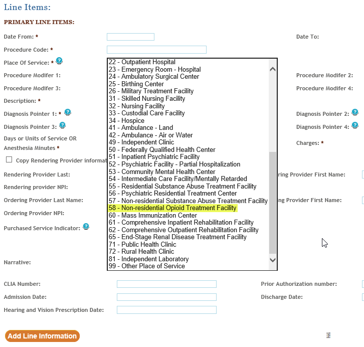Open help icon beside Diagnosis Pointer 1

68,112
